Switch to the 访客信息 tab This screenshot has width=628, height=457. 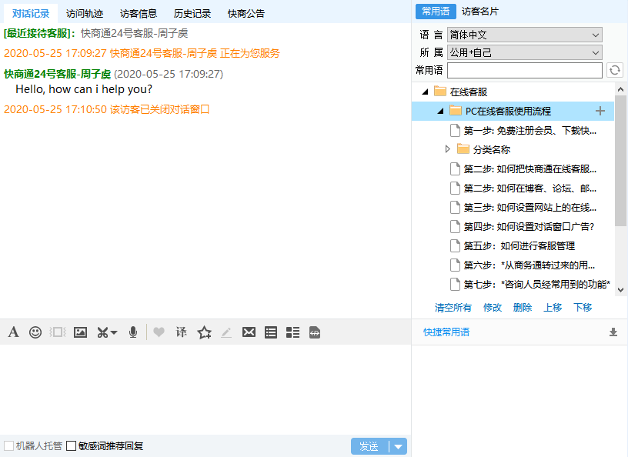pyautogui.click(x=139, y=13)
